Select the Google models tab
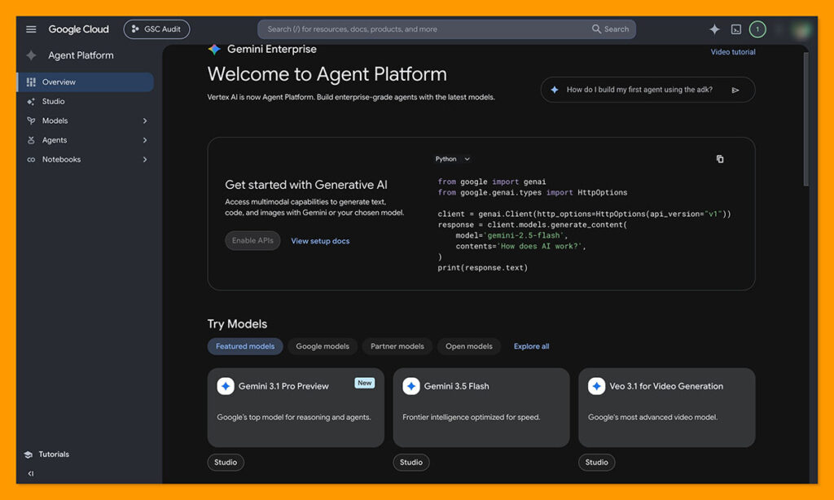Screen dimensions: 834x500 [323, 346]
